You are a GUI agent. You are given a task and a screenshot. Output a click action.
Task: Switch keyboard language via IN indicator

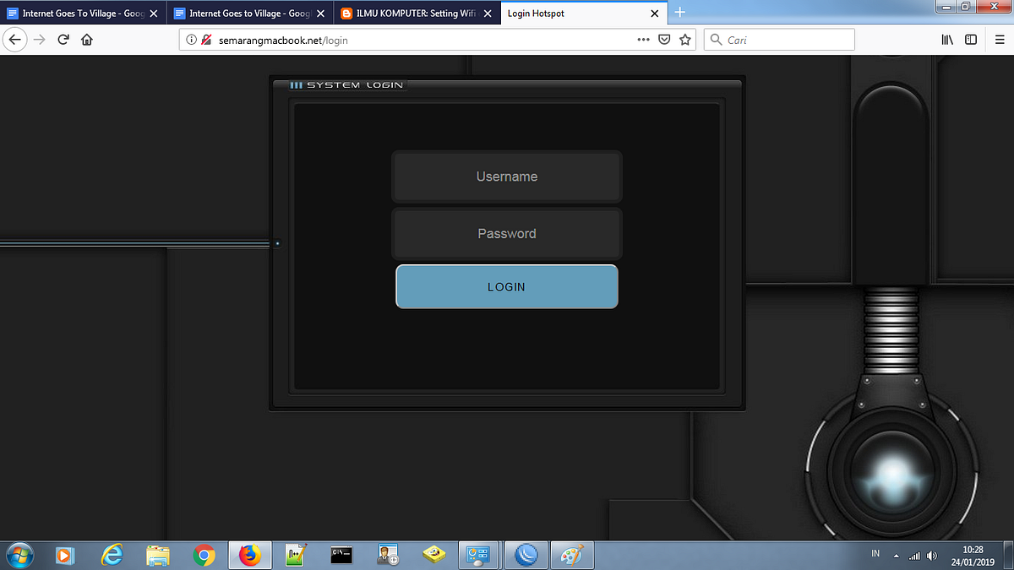(x=875, y=553)
